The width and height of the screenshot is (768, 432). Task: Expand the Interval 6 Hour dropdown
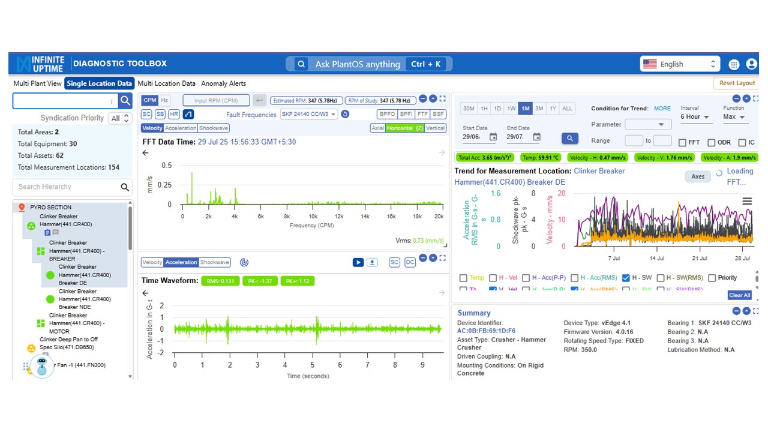tap(696, 117)
